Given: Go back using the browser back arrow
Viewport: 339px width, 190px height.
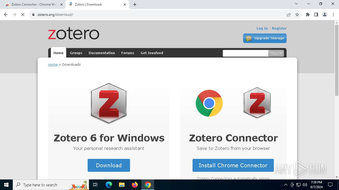Looking at the screenshot, I should pyautogui.click(x=6, y=15).
